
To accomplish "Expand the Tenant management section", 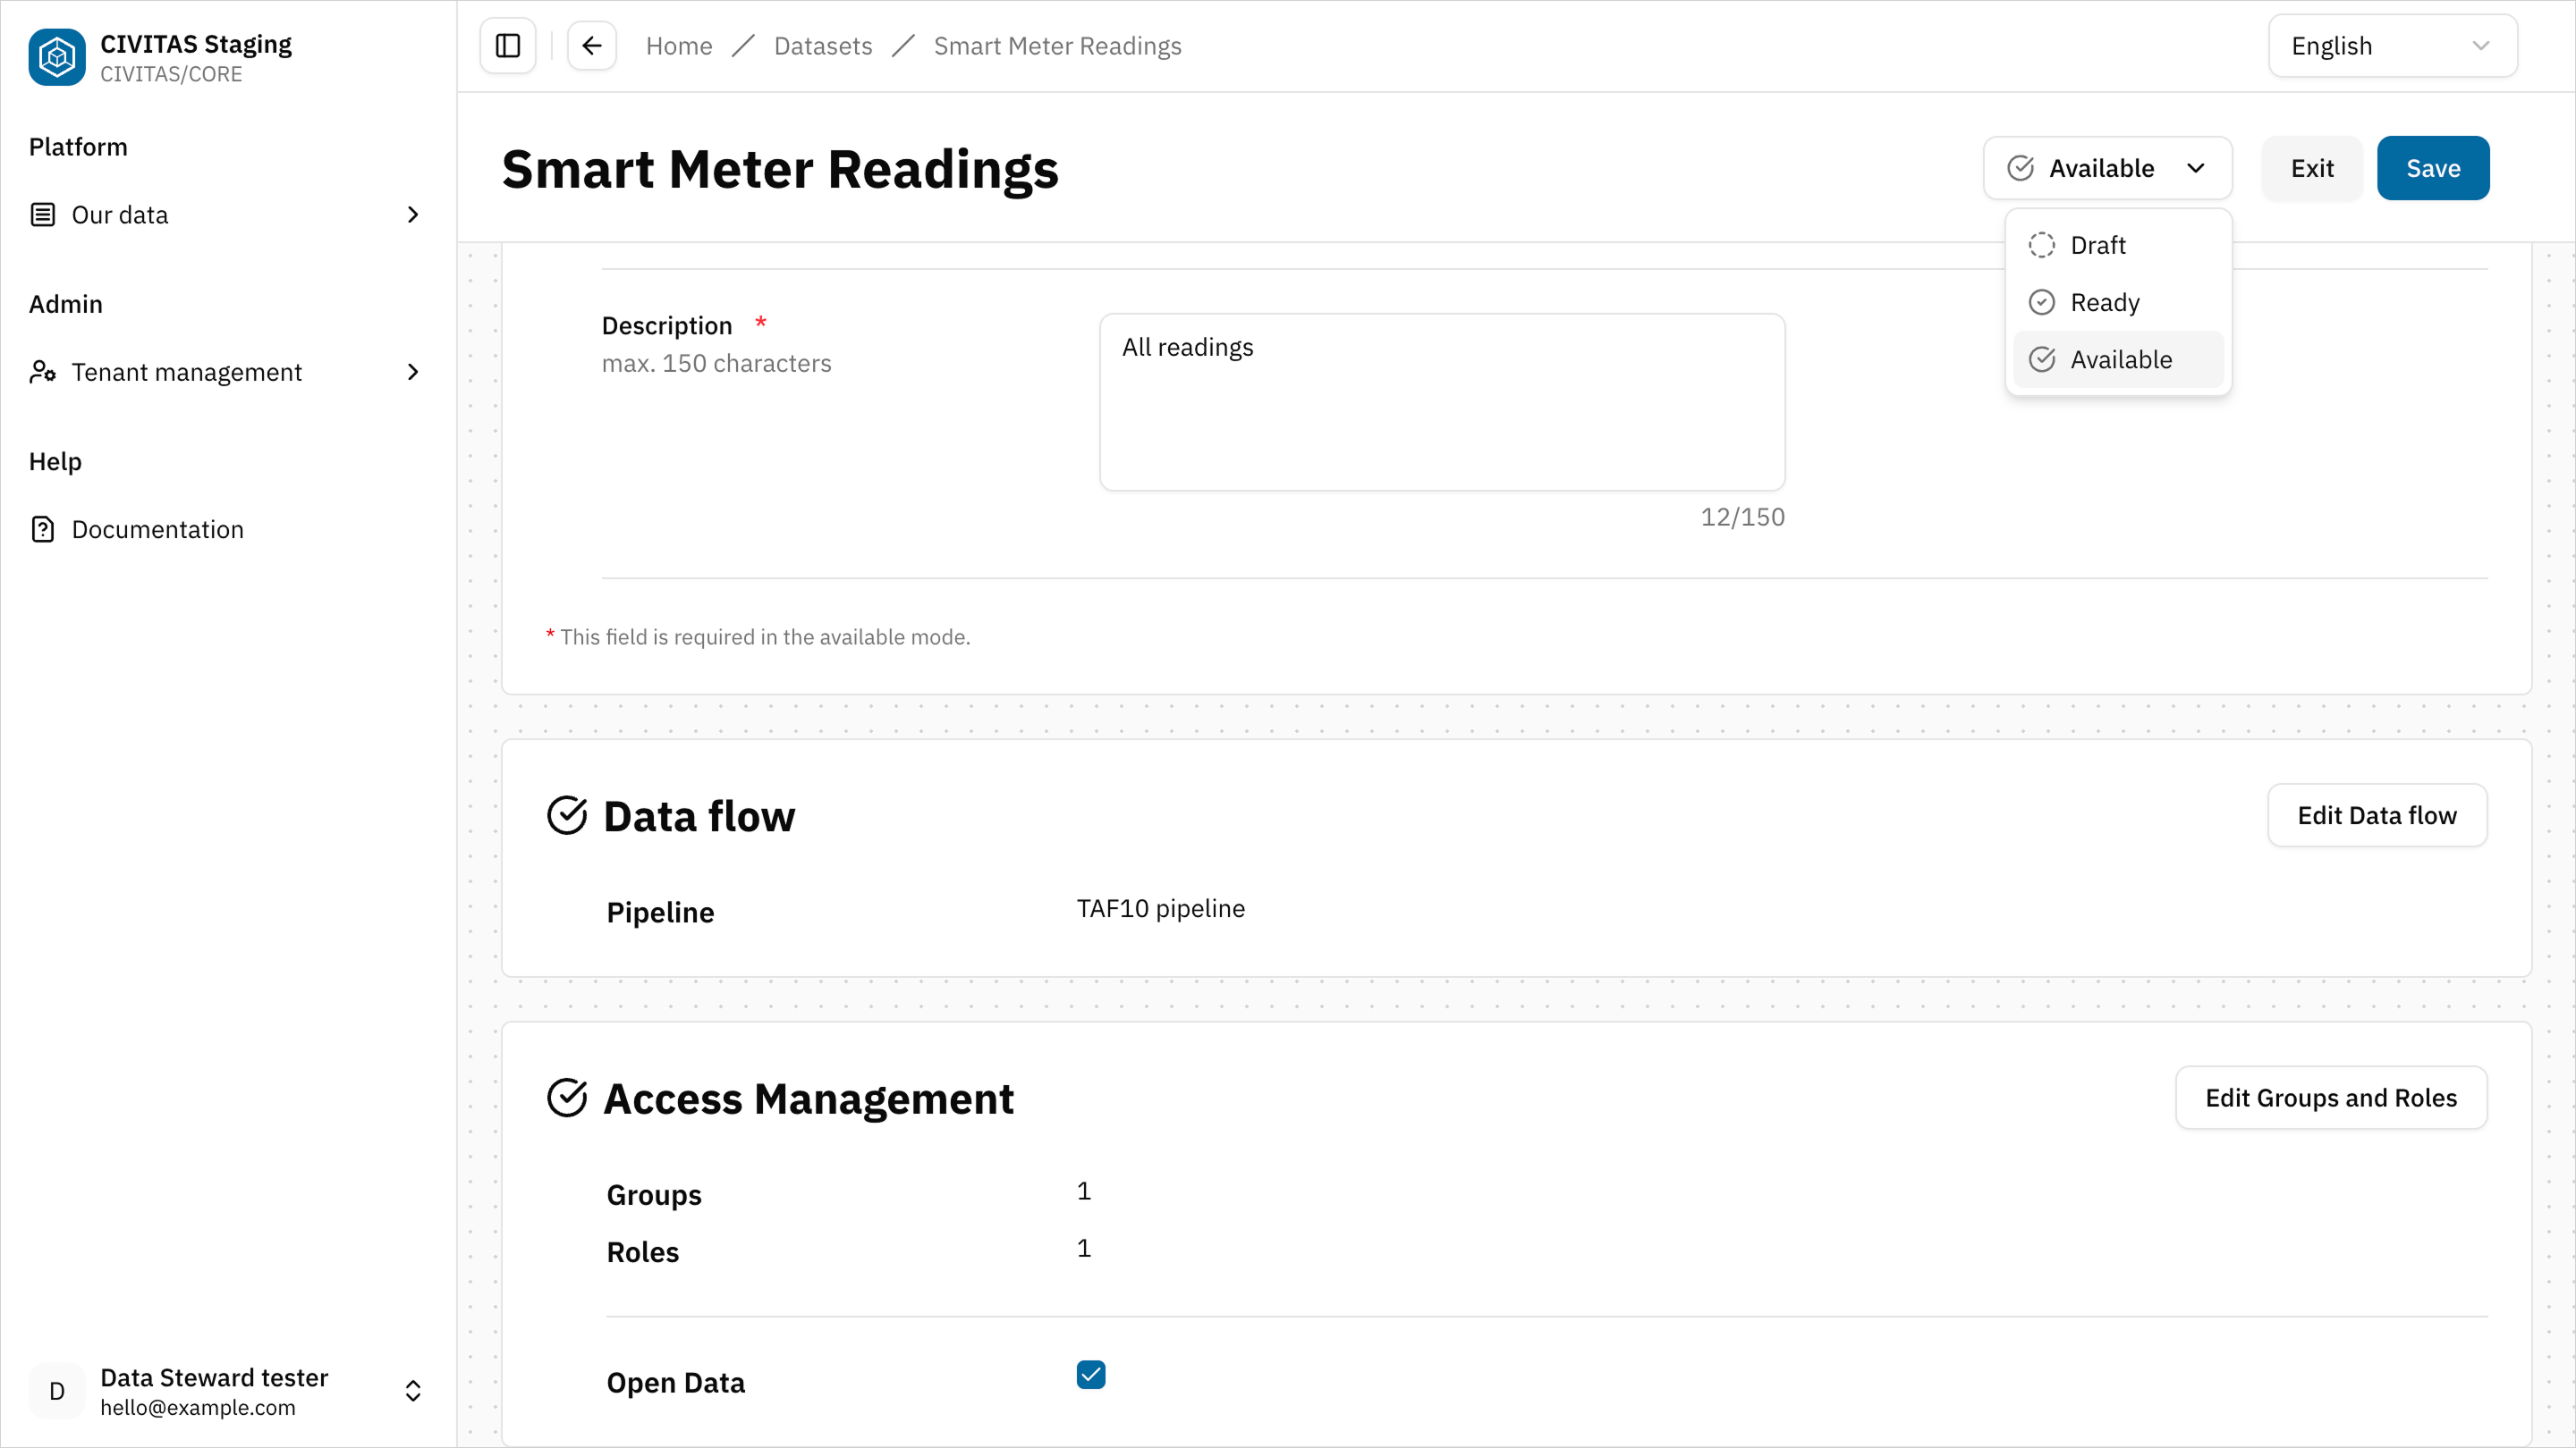I will pyautogui.click(x=412, y=372).
